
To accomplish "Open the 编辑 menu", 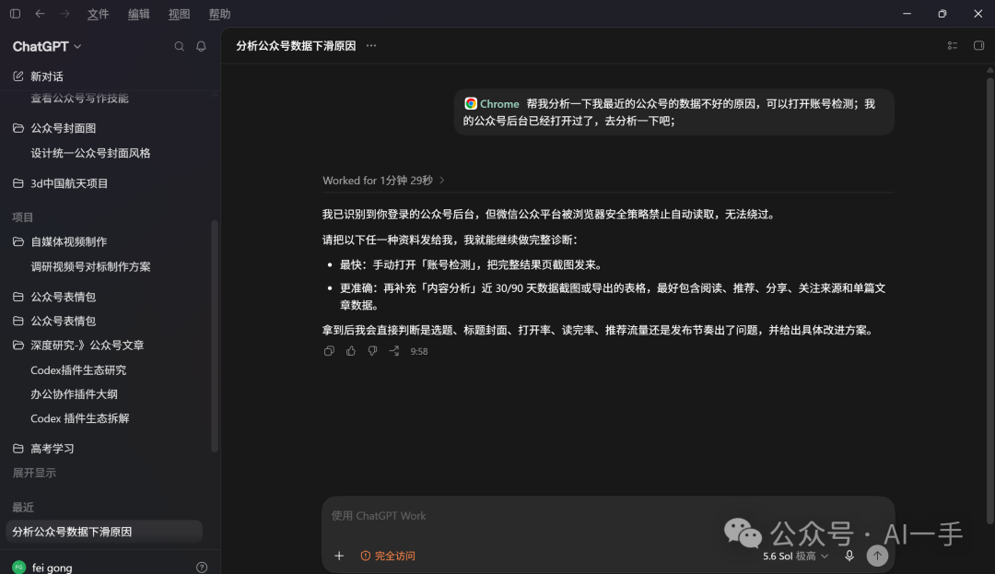I will [138, 14].
